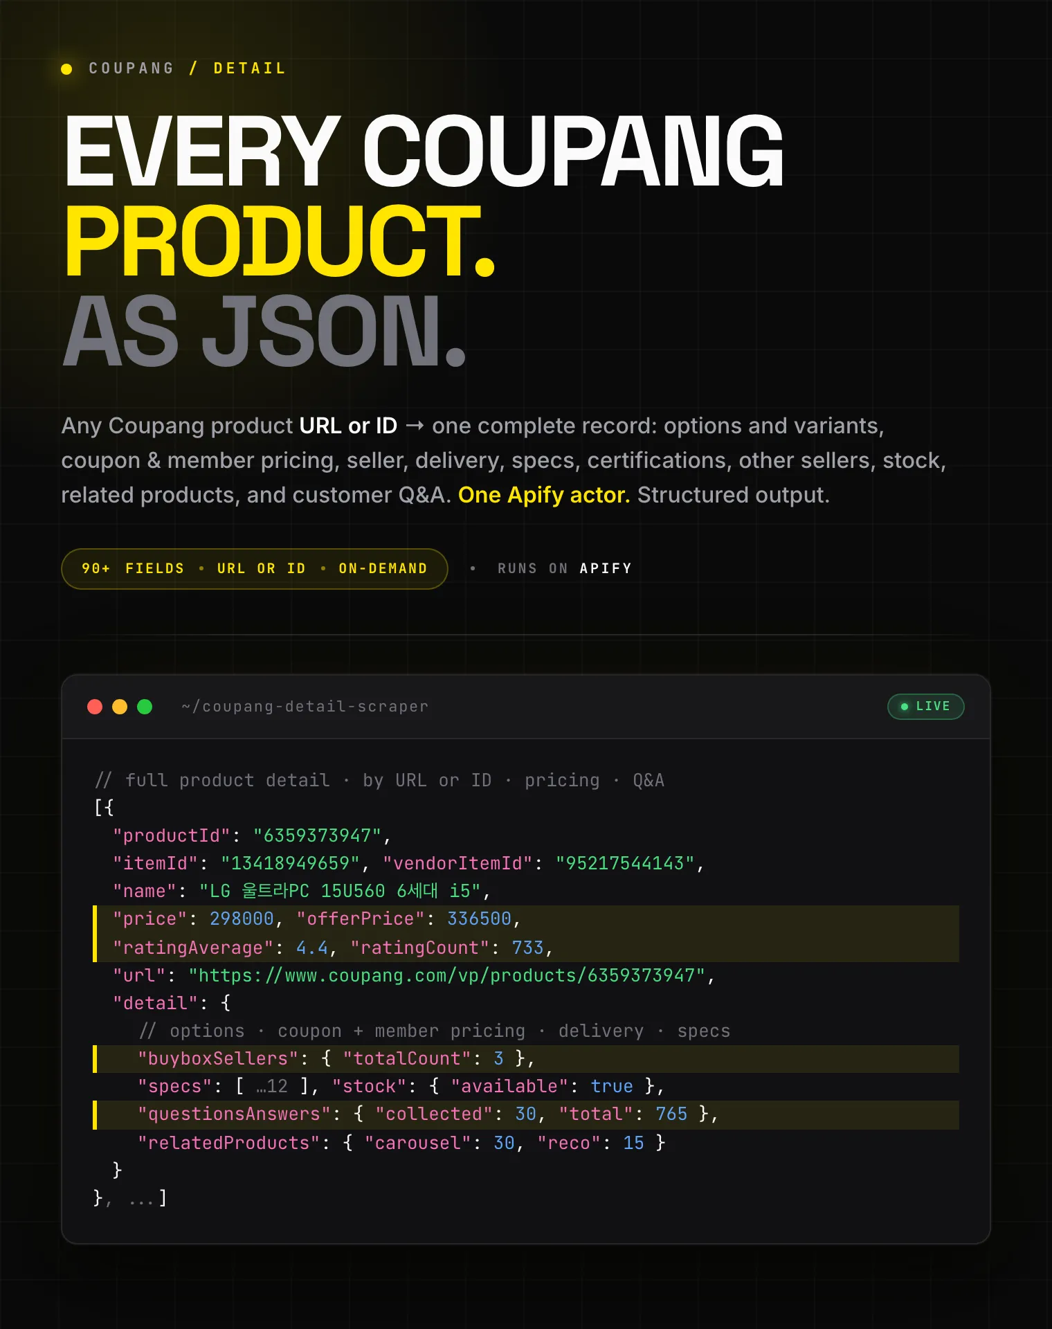Expand the "detail" object brace
Image resolution: width=1052 pixels, height=1329 pixels.
coord(226,1003)
